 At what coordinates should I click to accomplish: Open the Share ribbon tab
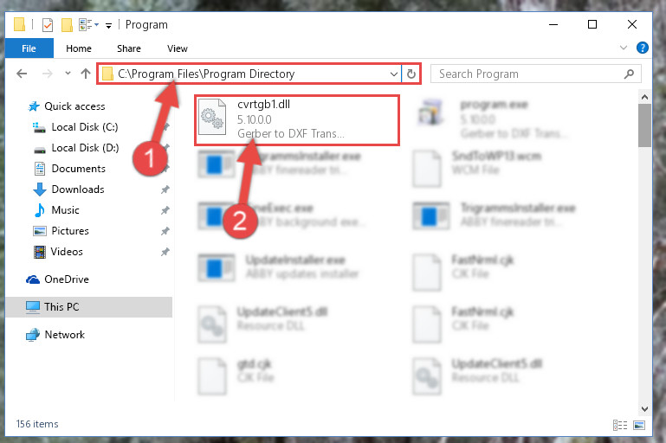[129, 48]
